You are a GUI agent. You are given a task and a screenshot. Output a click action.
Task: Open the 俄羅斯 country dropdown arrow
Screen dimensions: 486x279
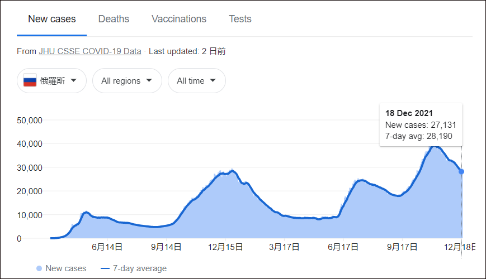[x=75, y=81]
